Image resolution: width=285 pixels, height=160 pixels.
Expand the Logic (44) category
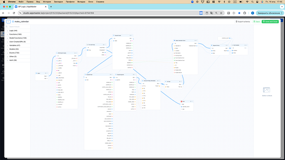[18, 31]
